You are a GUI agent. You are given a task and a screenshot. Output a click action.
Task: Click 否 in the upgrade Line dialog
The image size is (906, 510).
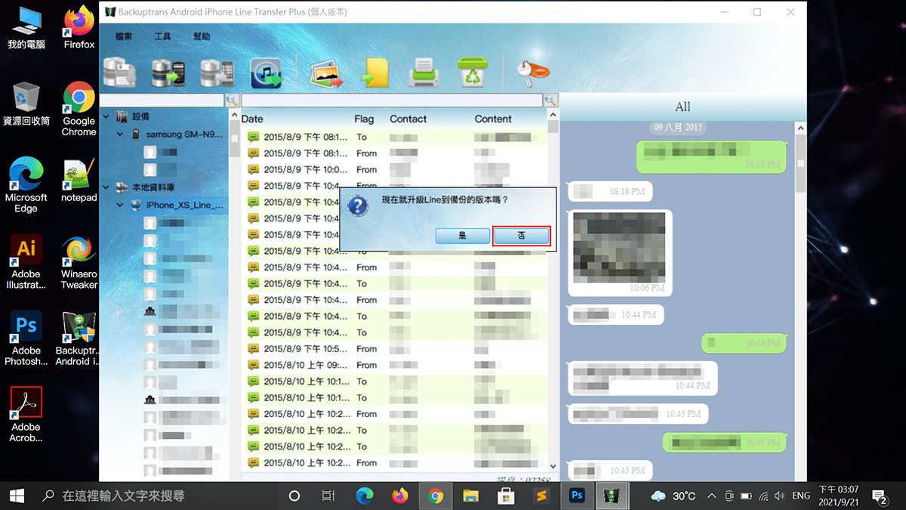click(521, 235)
